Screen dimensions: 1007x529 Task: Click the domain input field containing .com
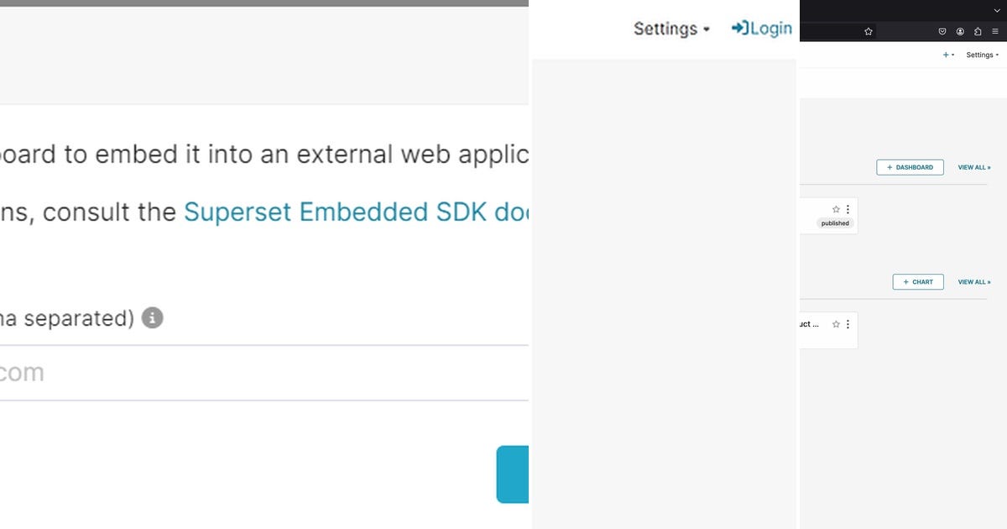pos(252,372)
